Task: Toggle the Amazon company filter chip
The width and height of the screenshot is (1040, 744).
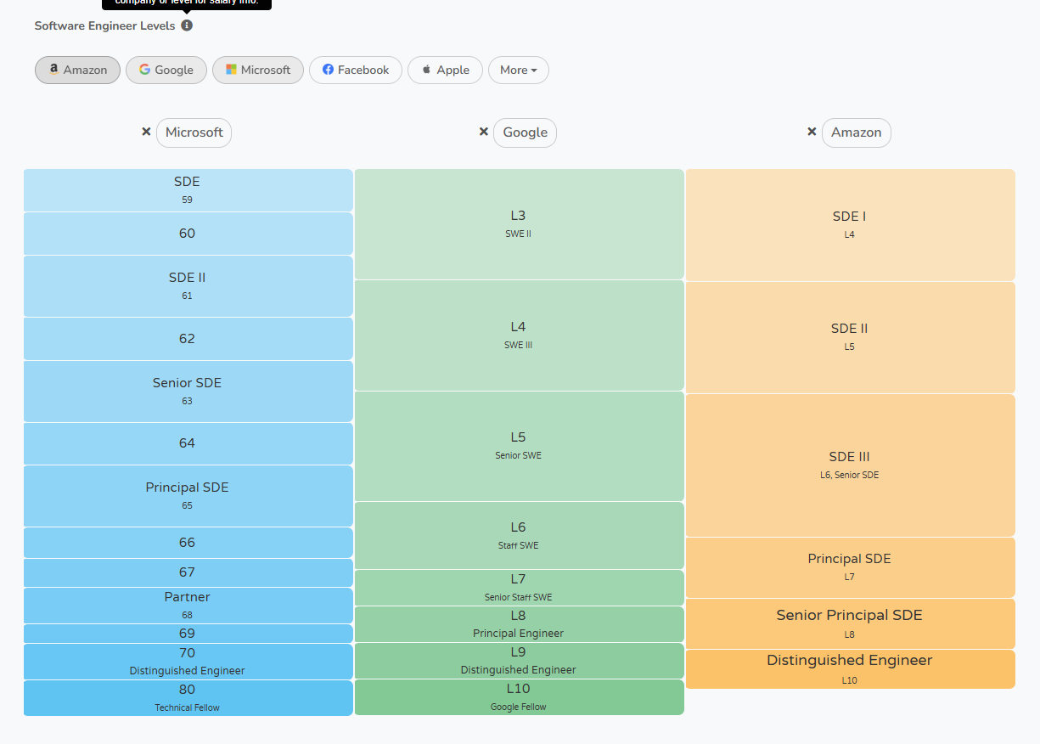Action: coord(77,70)
